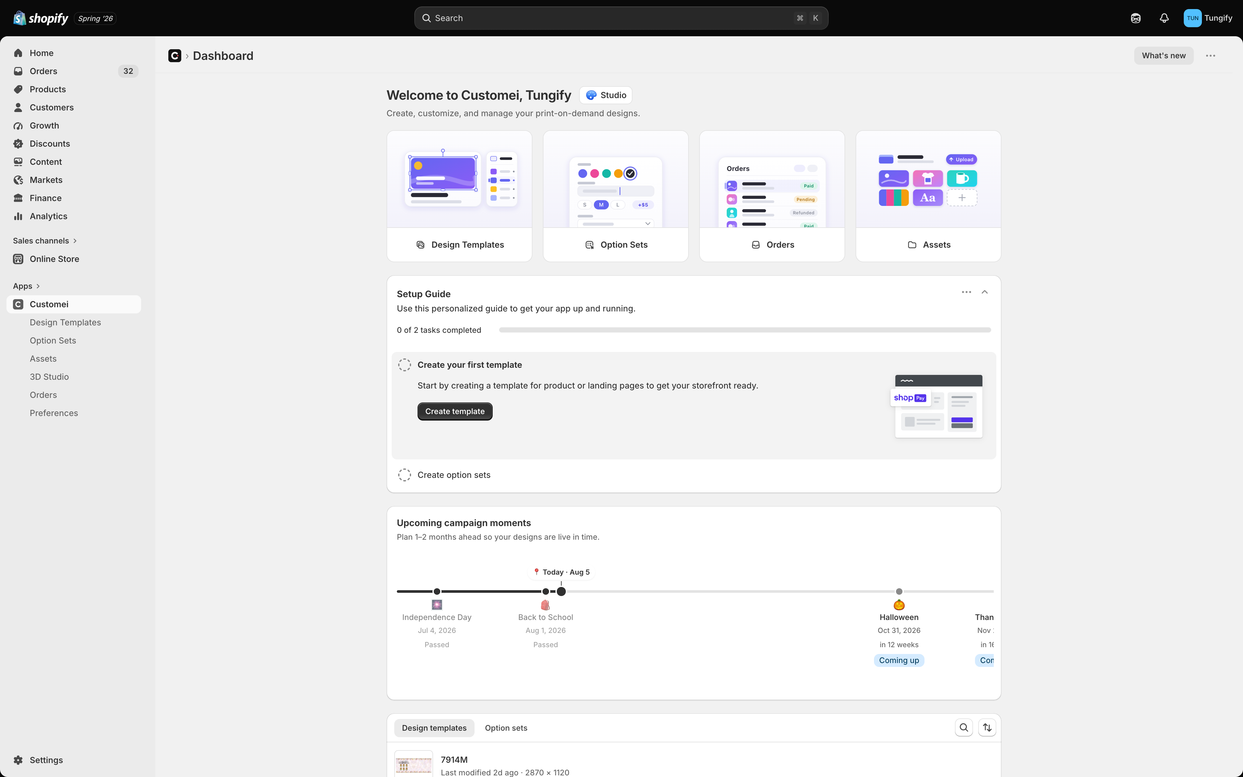Click the Settings gear icon
The height and width of the screenshot is (777, 1243).
tap(18, 760)
